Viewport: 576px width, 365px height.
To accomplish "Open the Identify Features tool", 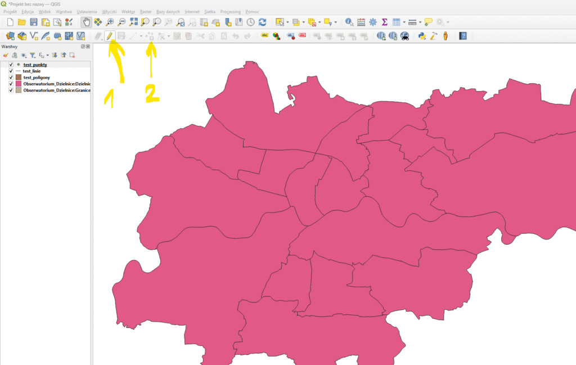I will tap(349, 22).
